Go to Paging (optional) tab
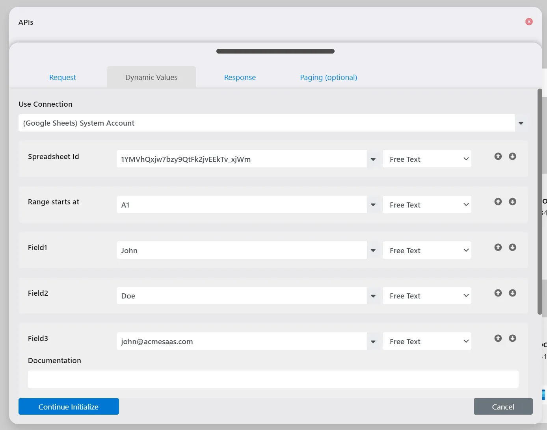Image resolution: width=547 pixels, height=430 pixels. click(x=329, y=77)
